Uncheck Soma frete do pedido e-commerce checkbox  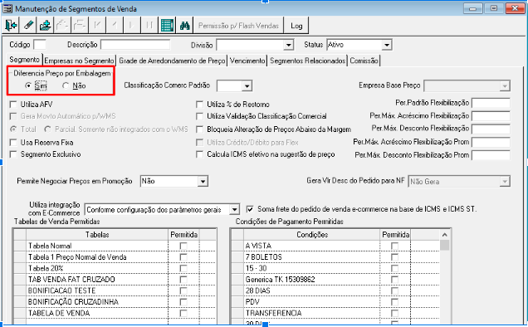(x=250, y=209)
